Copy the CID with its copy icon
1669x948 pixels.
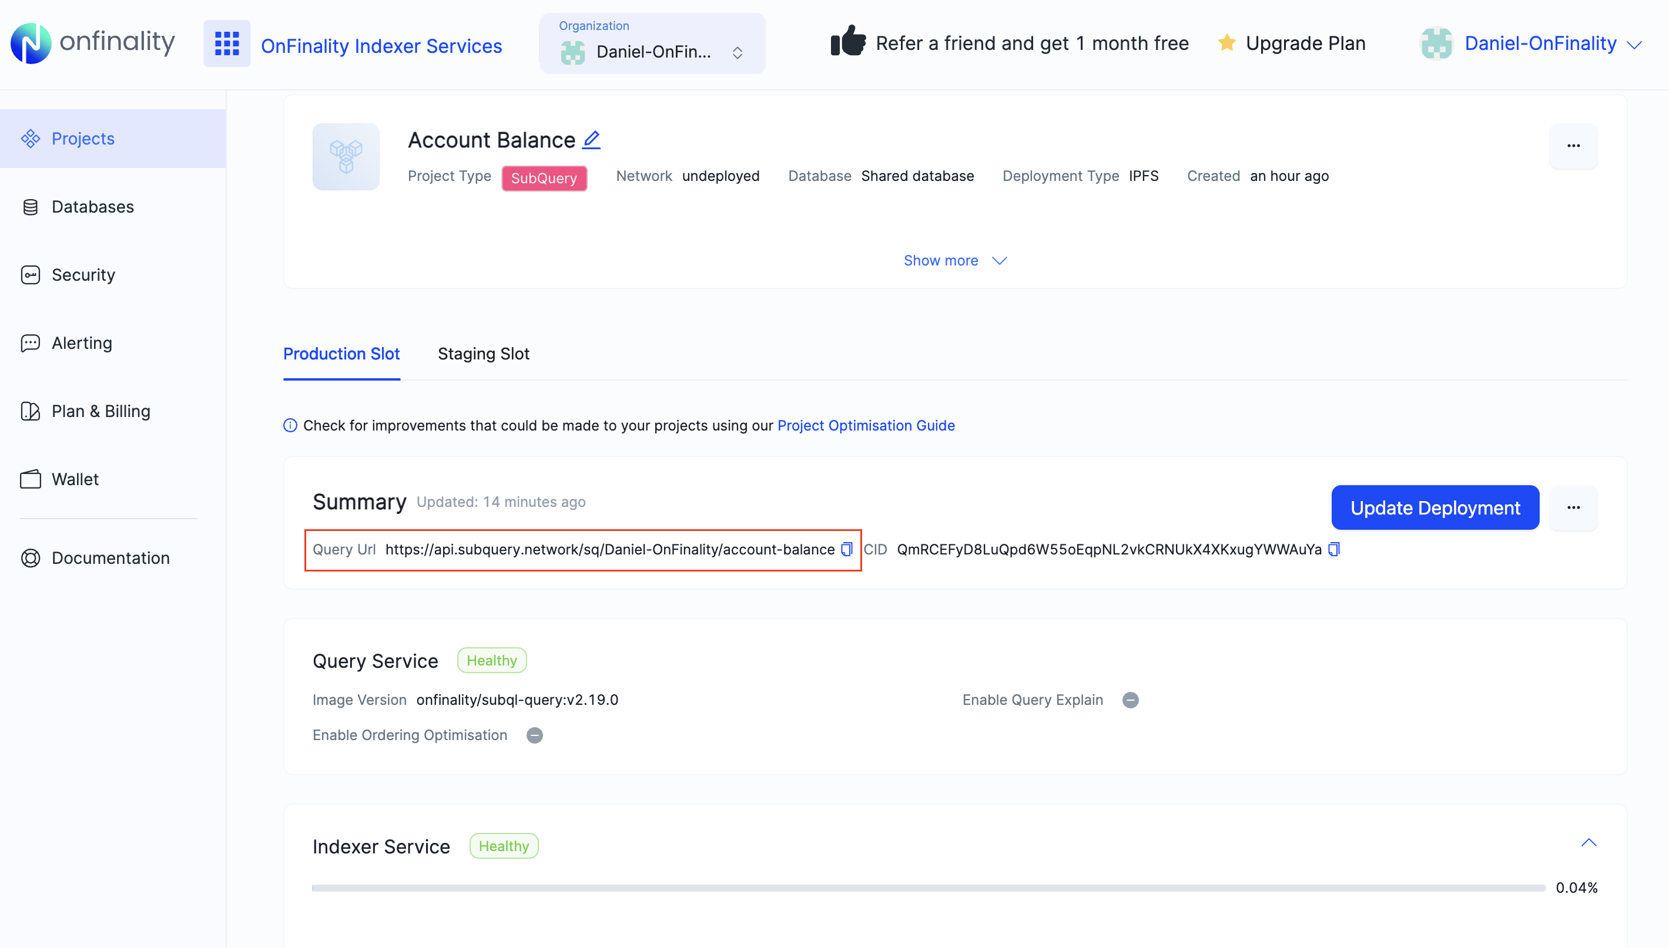(x=1333, y=549)
